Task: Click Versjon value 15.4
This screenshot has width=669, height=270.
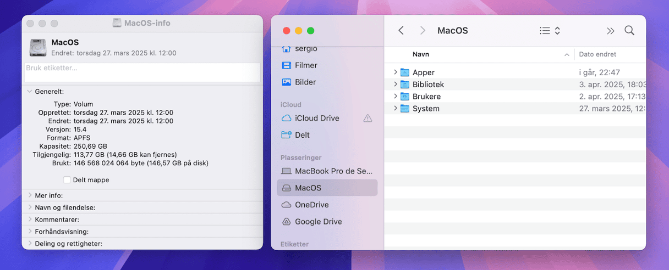Action: [x=80, y=130]
